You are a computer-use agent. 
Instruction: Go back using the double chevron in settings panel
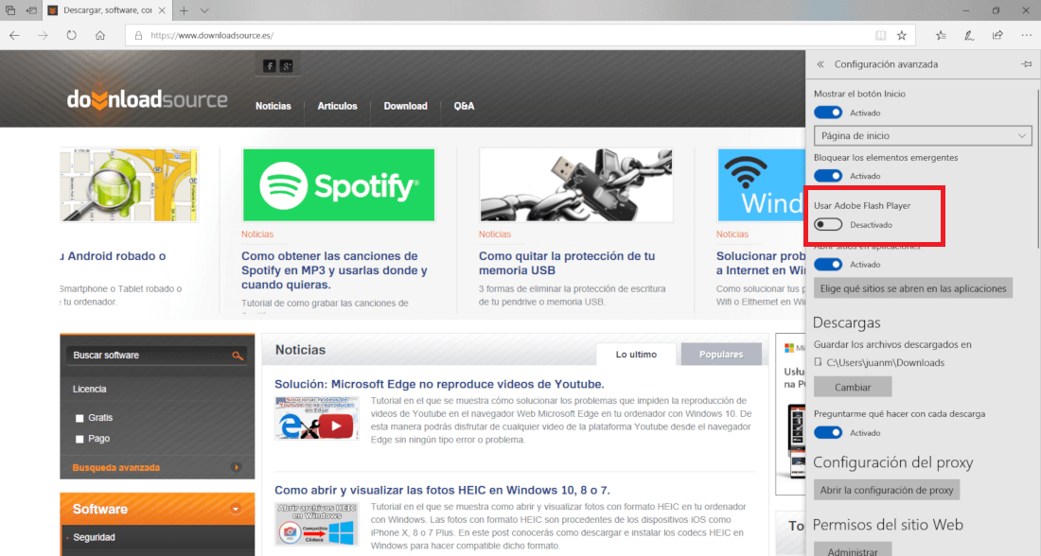pyautogui.click(x=820, y=64)
